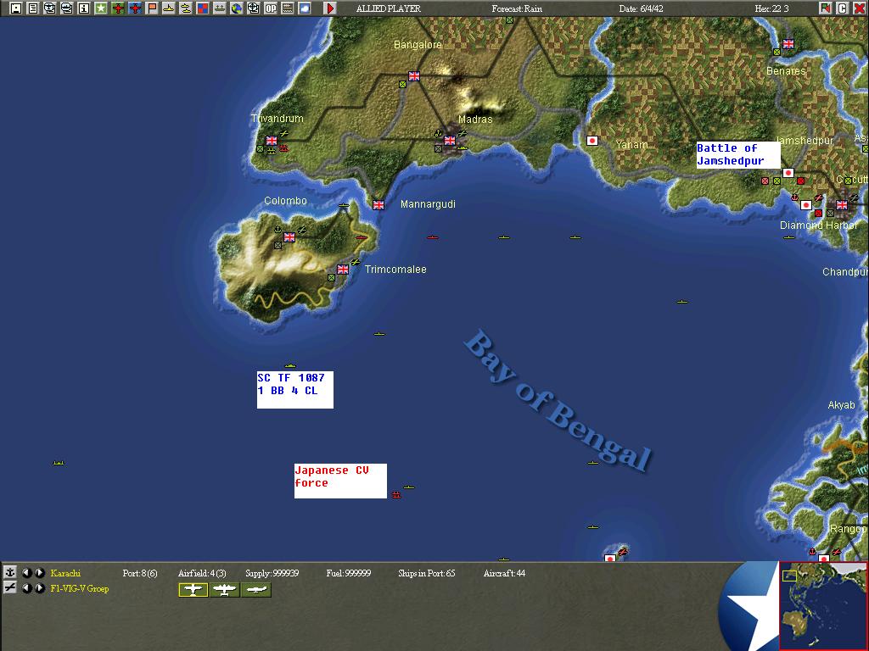Click red airplane on green background icon
Viewport: 869px width, 651px height.
118,8
